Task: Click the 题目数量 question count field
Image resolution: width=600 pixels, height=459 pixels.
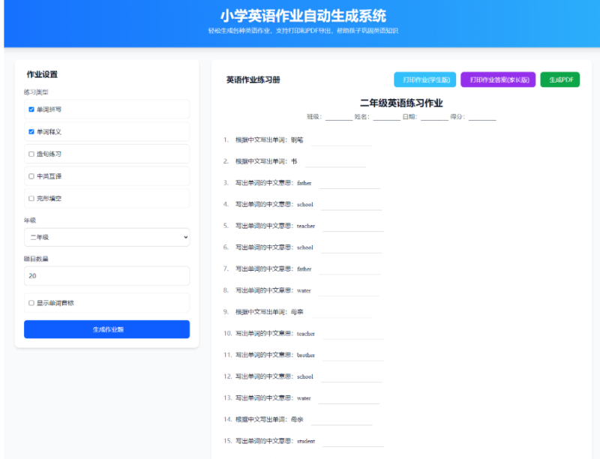Action: 106,275
